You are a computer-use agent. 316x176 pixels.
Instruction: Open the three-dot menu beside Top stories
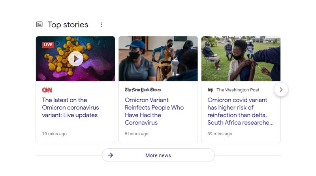pos(101,25)
